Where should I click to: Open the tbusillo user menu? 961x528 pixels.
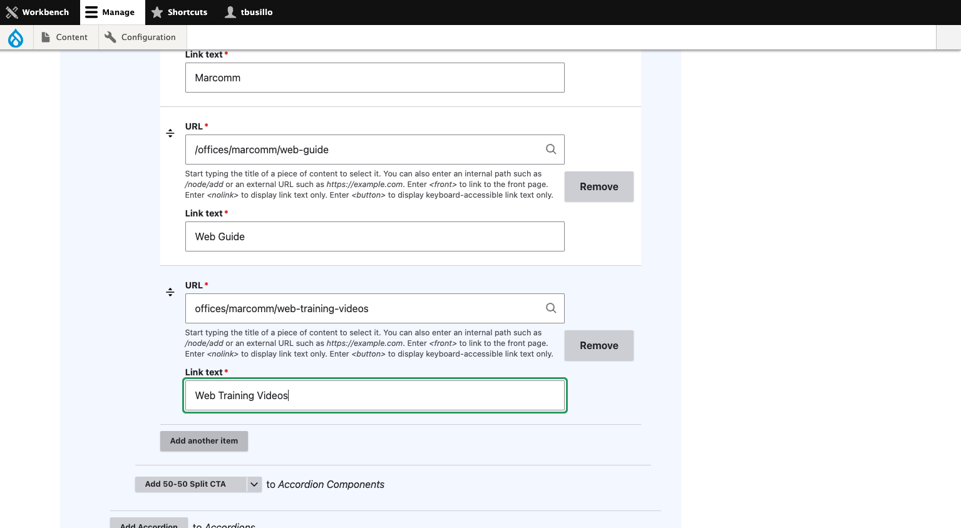click(249, 13)
